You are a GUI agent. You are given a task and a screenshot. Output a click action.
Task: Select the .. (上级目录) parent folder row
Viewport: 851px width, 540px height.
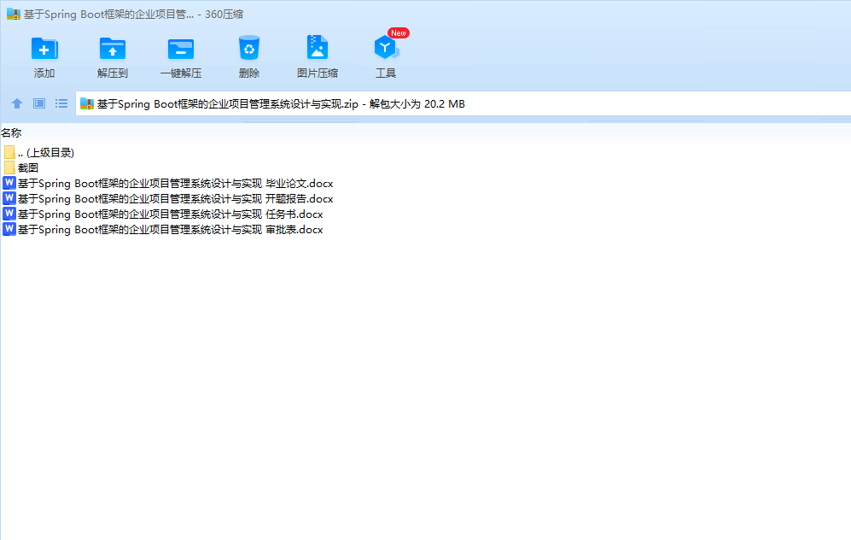tap(39, 153)
